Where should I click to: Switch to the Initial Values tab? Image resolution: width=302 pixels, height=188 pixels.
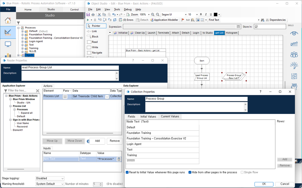148,117
